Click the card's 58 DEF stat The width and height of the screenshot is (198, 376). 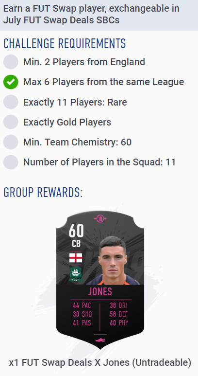point(119,314)
